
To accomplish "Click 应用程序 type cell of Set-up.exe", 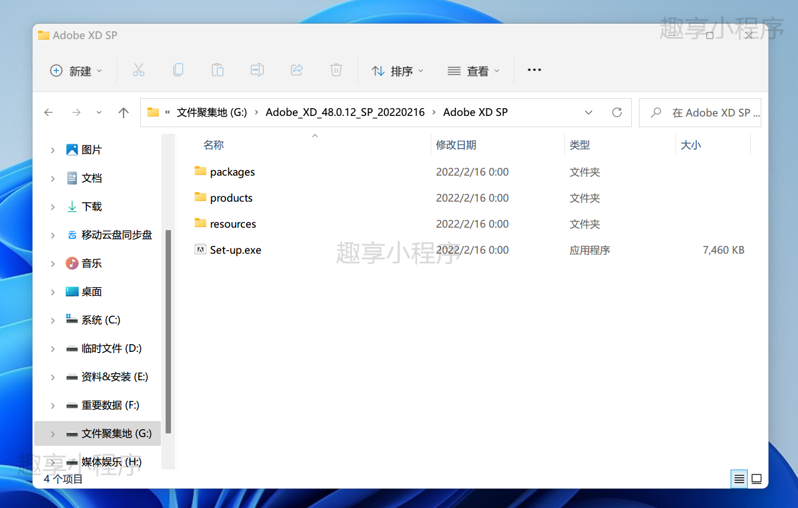I will click(590, 250).
